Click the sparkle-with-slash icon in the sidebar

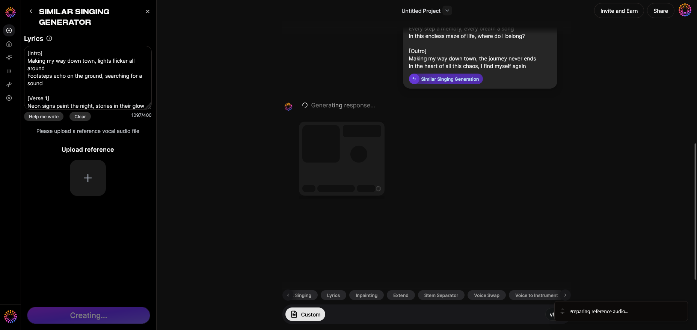point(9,84)
